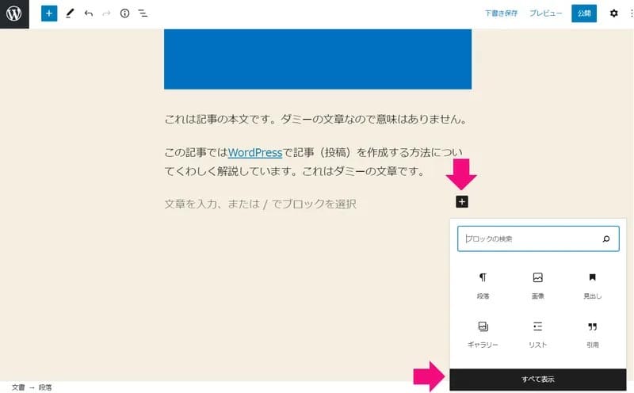
Task: Click the redo arrow
Action: click(x=106, y=13)
